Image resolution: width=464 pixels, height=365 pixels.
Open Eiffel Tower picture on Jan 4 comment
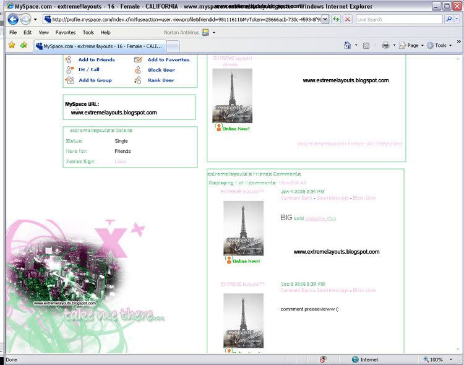click(x=243, y=228)
